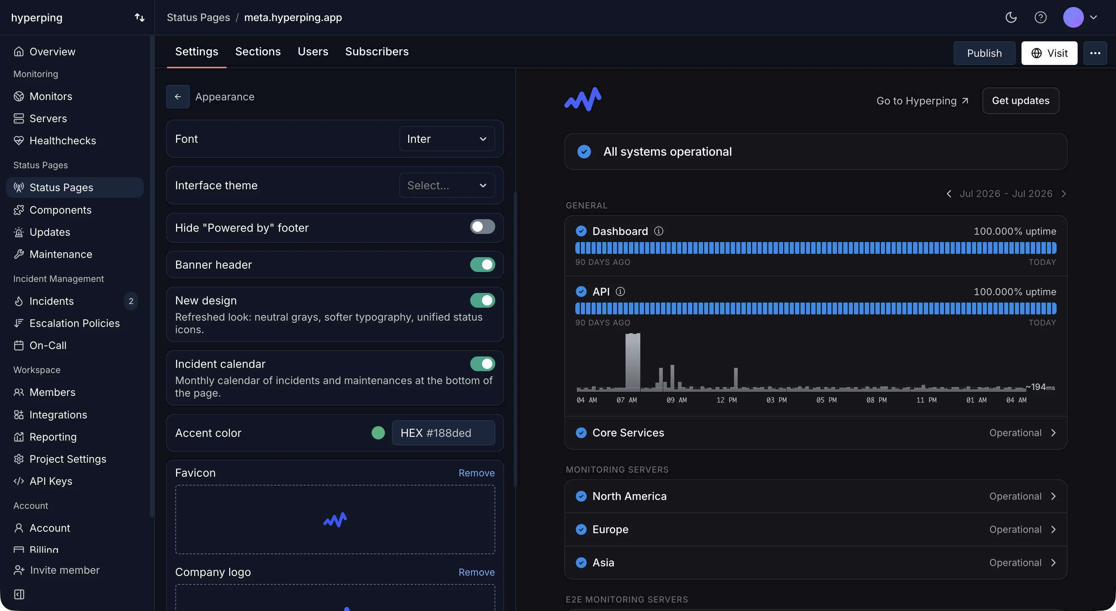The image size is (1116, 611).
Task: Click the API 90-day uptime bar
Action: point(815,308)
